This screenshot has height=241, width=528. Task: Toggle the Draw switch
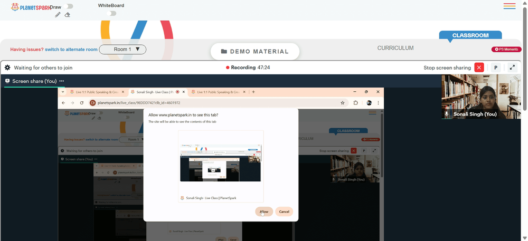[x=68, y=6]
